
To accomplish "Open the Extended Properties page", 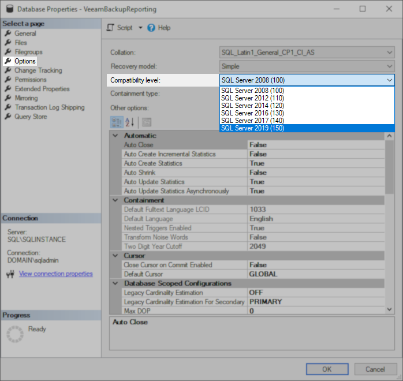I will click(x=42, y=89).
